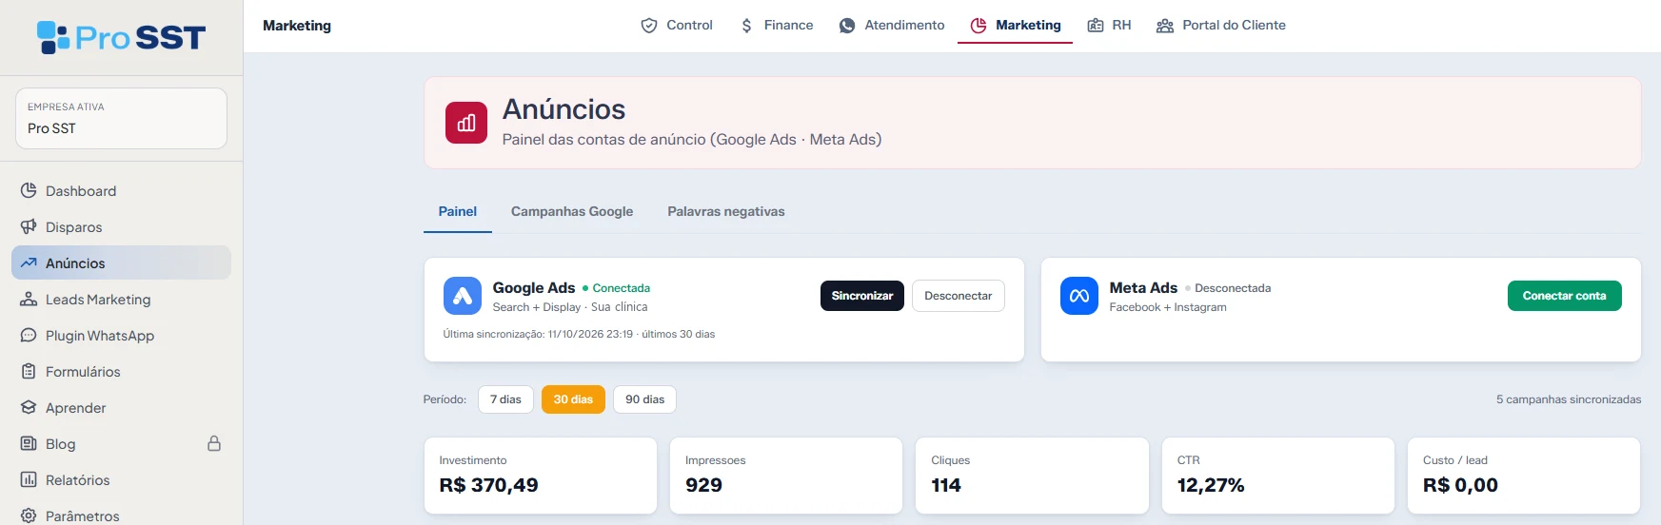Click the 'Facebook + Instagram' subtitle

[1168, 307]
